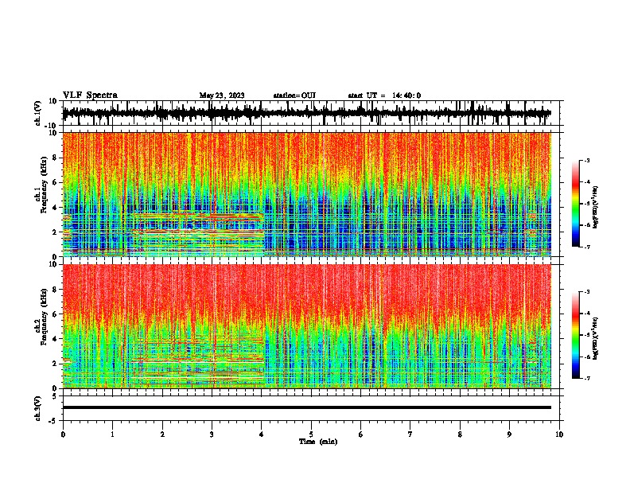Click the lower colorbar log(PSD) label
The width and height of the screenshot is (630, 487).
(596, 338)
